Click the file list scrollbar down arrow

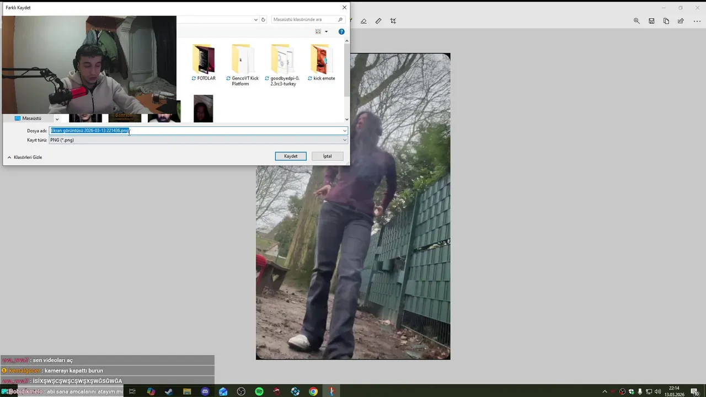point(347,119)
